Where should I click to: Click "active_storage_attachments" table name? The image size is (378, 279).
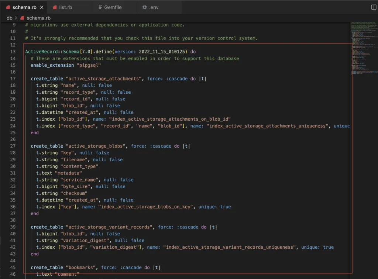click(x=104, y=79)
